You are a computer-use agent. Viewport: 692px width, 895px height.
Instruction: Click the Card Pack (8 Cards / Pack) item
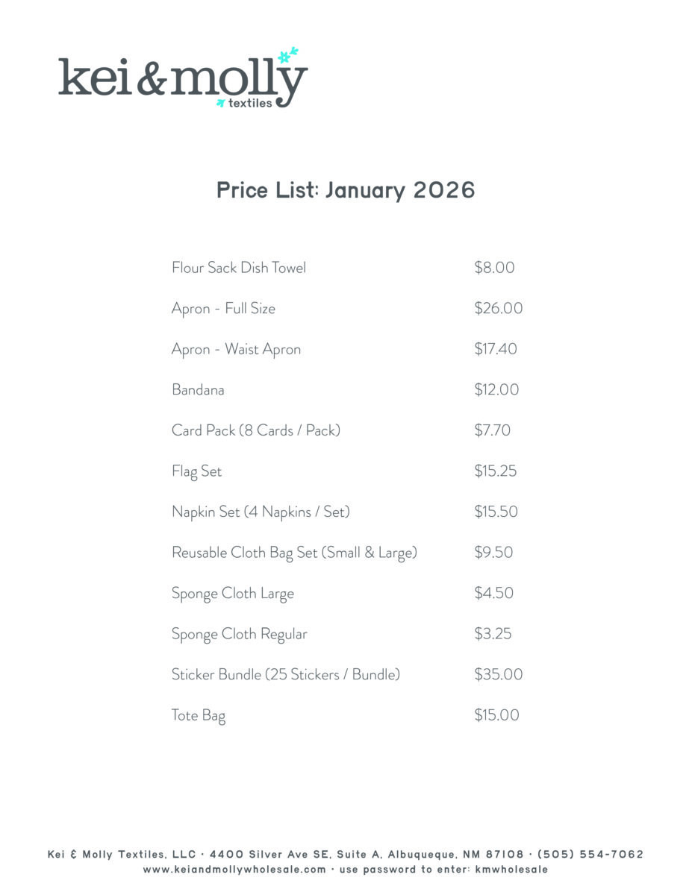[x=256, y=430]
